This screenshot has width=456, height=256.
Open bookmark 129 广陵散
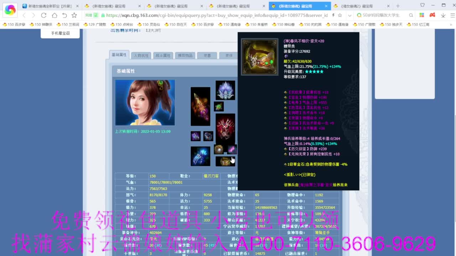coord(94,24)
